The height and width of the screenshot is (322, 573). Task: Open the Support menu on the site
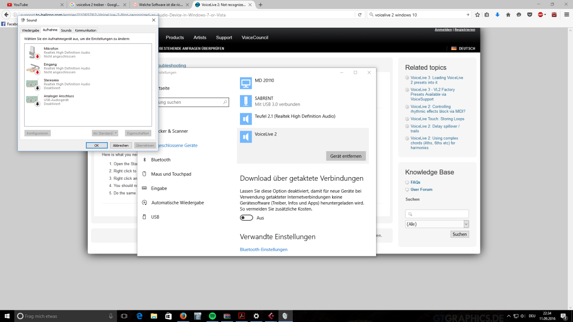click(224, 38)
